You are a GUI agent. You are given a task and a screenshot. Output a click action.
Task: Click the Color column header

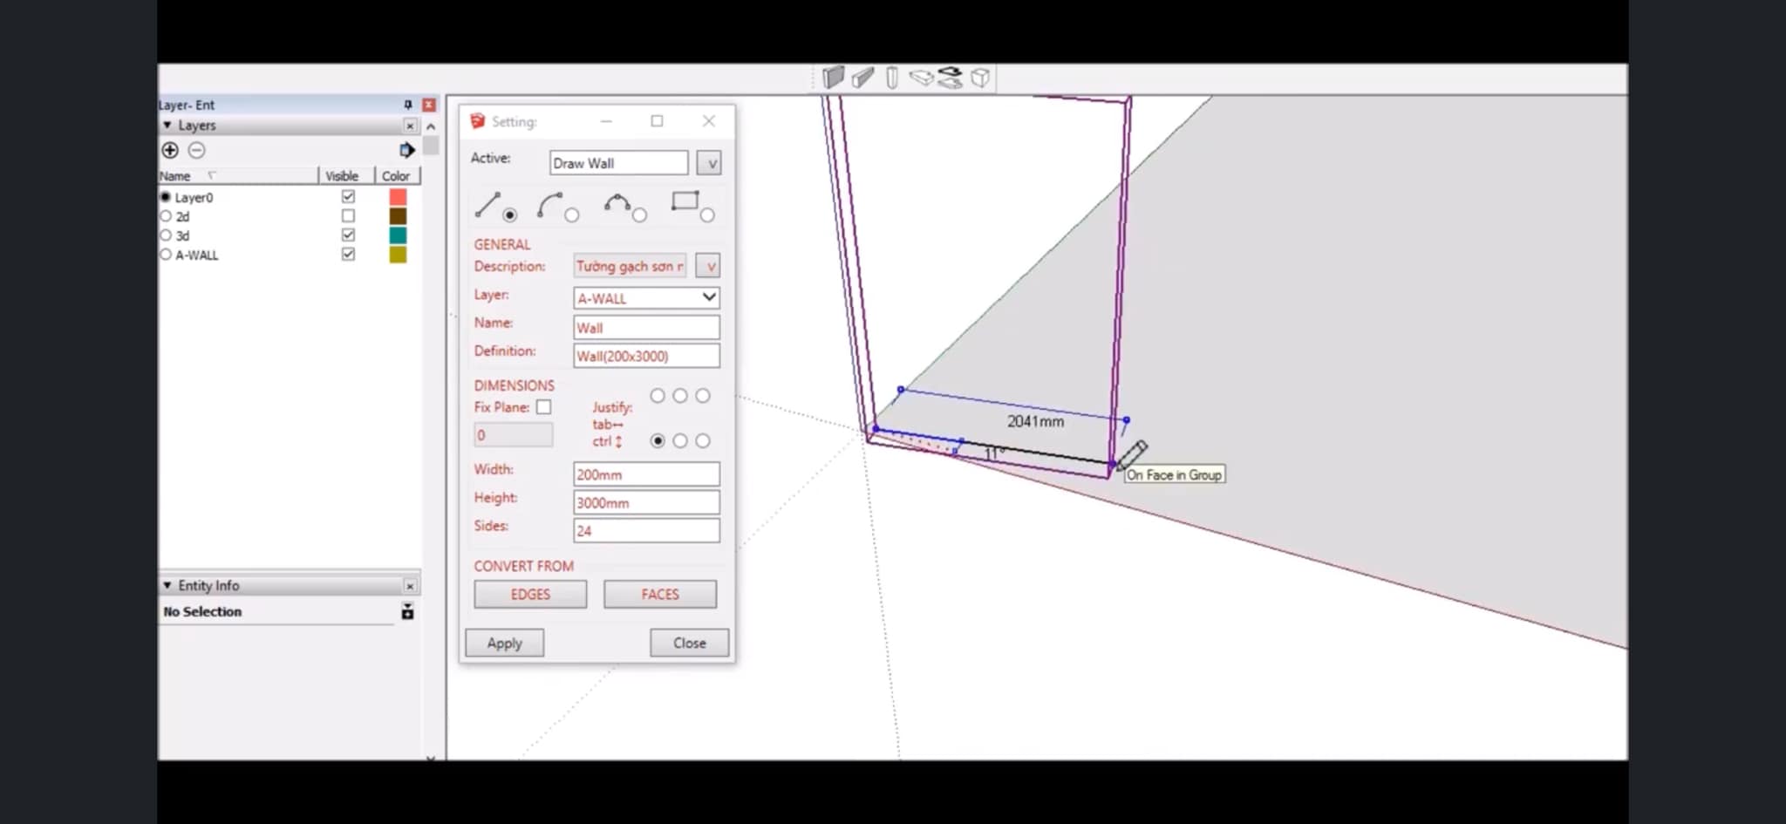(398, 176)
